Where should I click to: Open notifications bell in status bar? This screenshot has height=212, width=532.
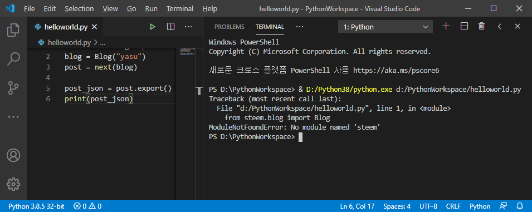pos(520,206)
